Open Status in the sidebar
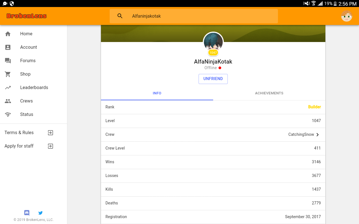 click(34, 114)
